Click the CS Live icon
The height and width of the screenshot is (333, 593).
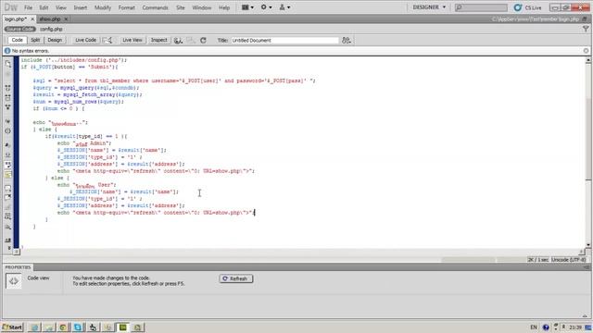(x=518, y=7)
